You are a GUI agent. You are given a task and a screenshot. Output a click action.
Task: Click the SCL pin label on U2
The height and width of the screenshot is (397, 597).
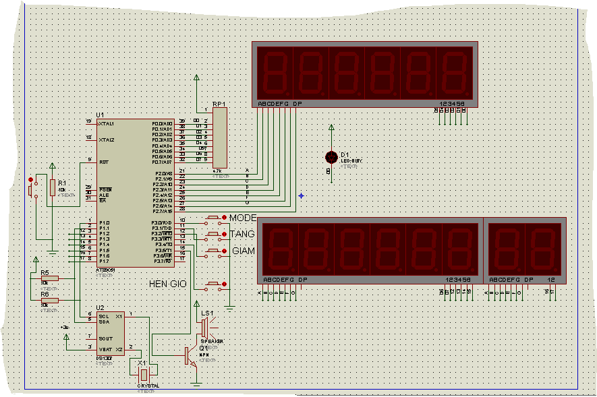coord(104,316)
